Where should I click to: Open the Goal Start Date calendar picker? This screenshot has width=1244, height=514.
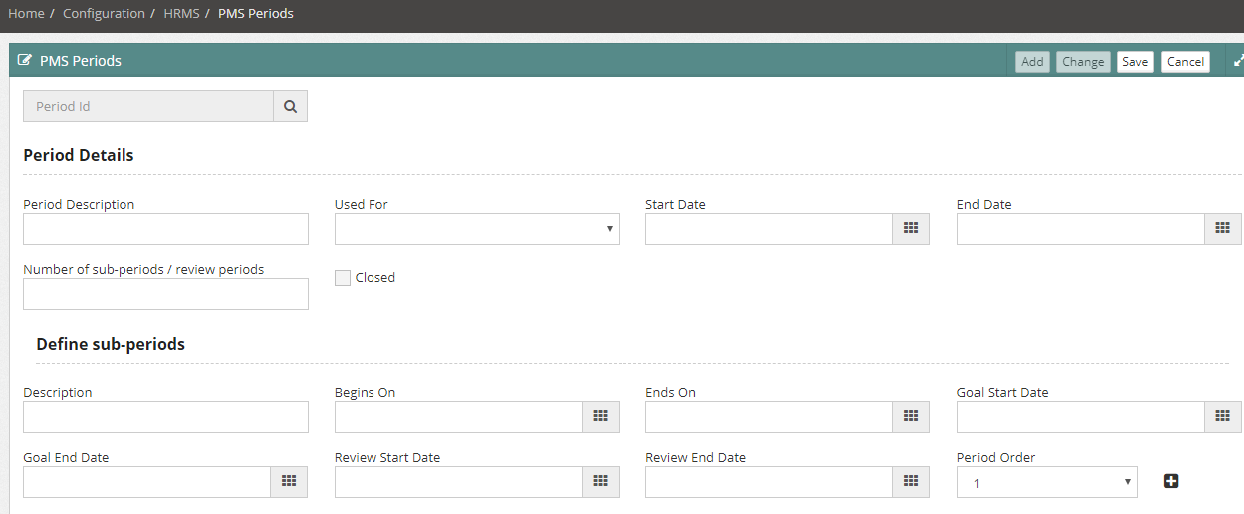[x=1223, y=417]
